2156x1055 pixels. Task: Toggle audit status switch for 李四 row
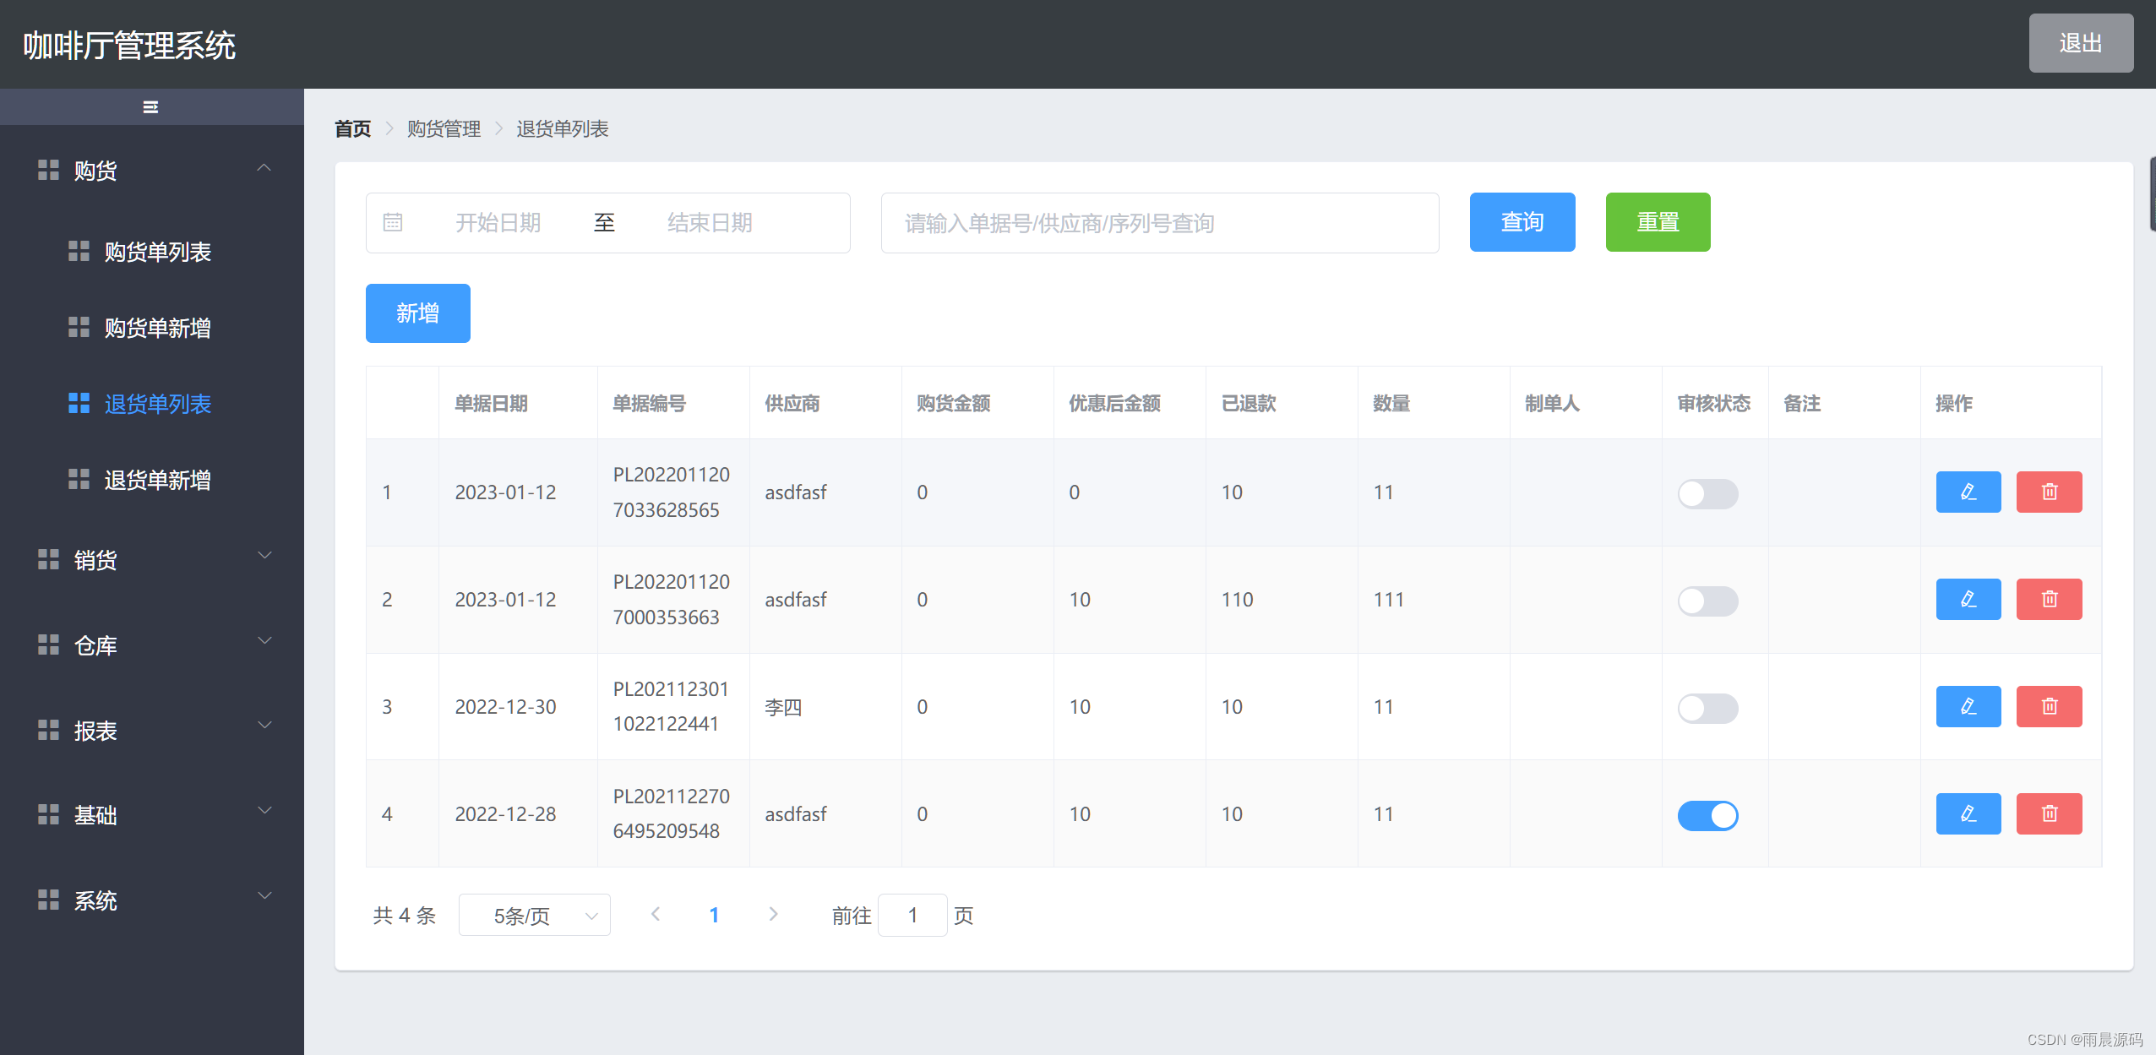click(x=1707, y=708)
